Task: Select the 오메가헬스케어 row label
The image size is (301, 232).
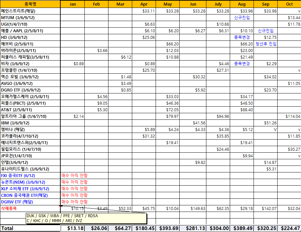Action: 30,96
